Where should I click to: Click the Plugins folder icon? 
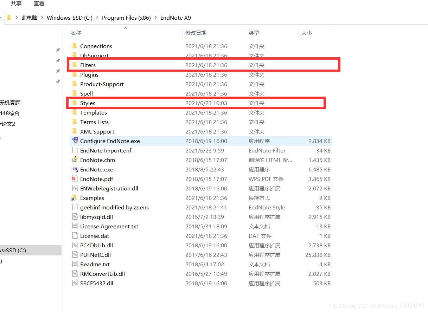coord(75,74)
